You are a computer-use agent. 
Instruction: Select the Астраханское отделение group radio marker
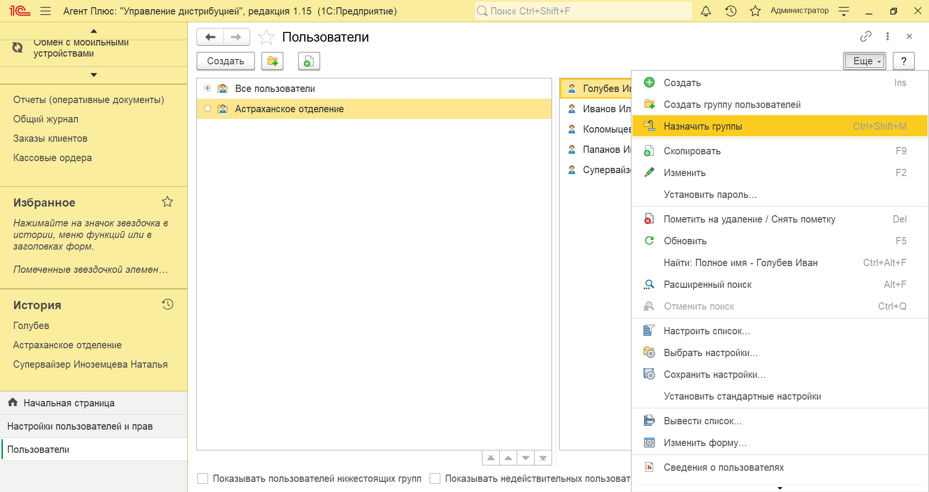tap(208, 109)
